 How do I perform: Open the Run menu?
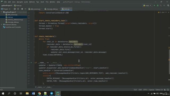(38, 2)
